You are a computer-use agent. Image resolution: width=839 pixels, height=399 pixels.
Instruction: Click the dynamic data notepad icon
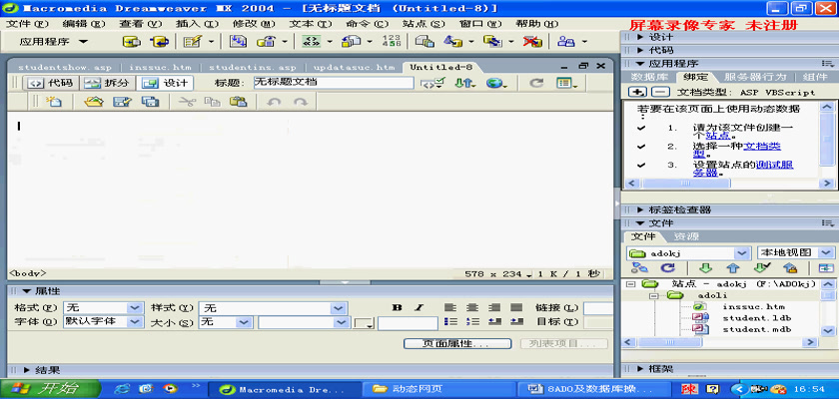tap(192, 42)
